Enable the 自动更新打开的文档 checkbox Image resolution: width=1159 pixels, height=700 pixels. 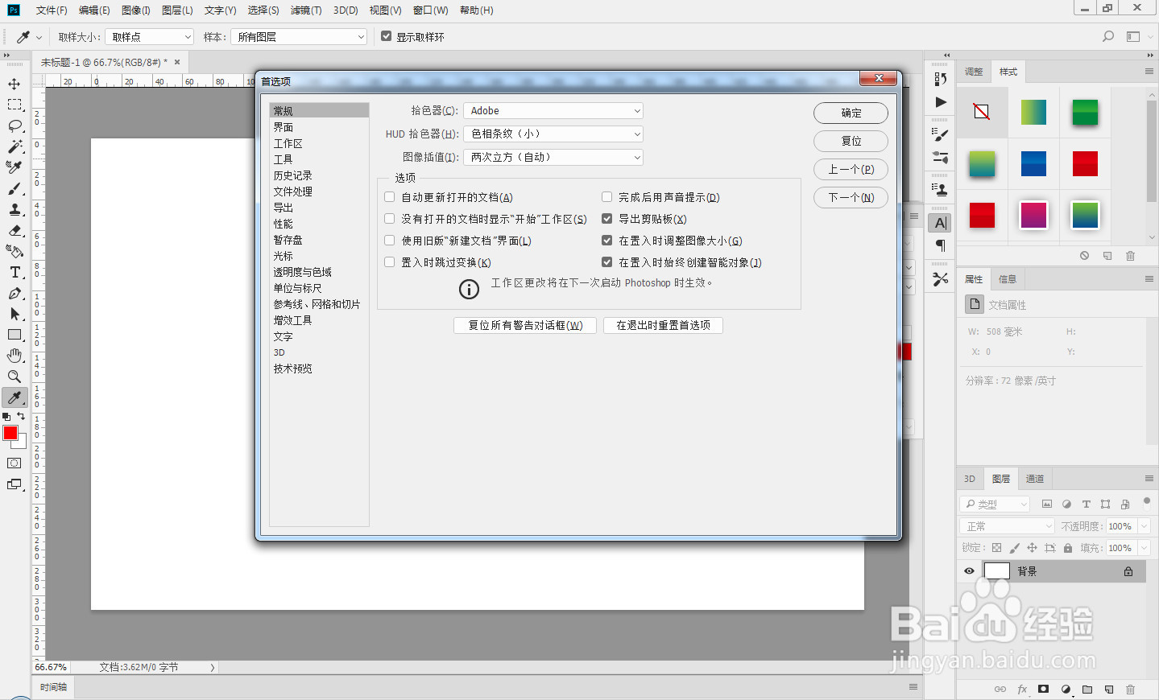tap(389, 196)
